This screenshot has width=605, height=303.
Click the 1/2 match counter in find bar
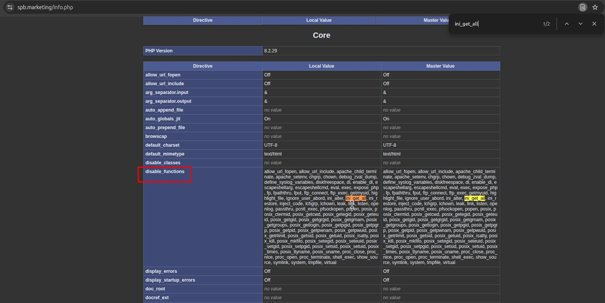pos(546,24)
